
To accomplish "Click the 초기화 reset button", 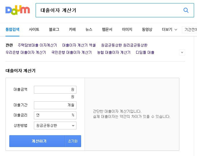I will (73, 141).
